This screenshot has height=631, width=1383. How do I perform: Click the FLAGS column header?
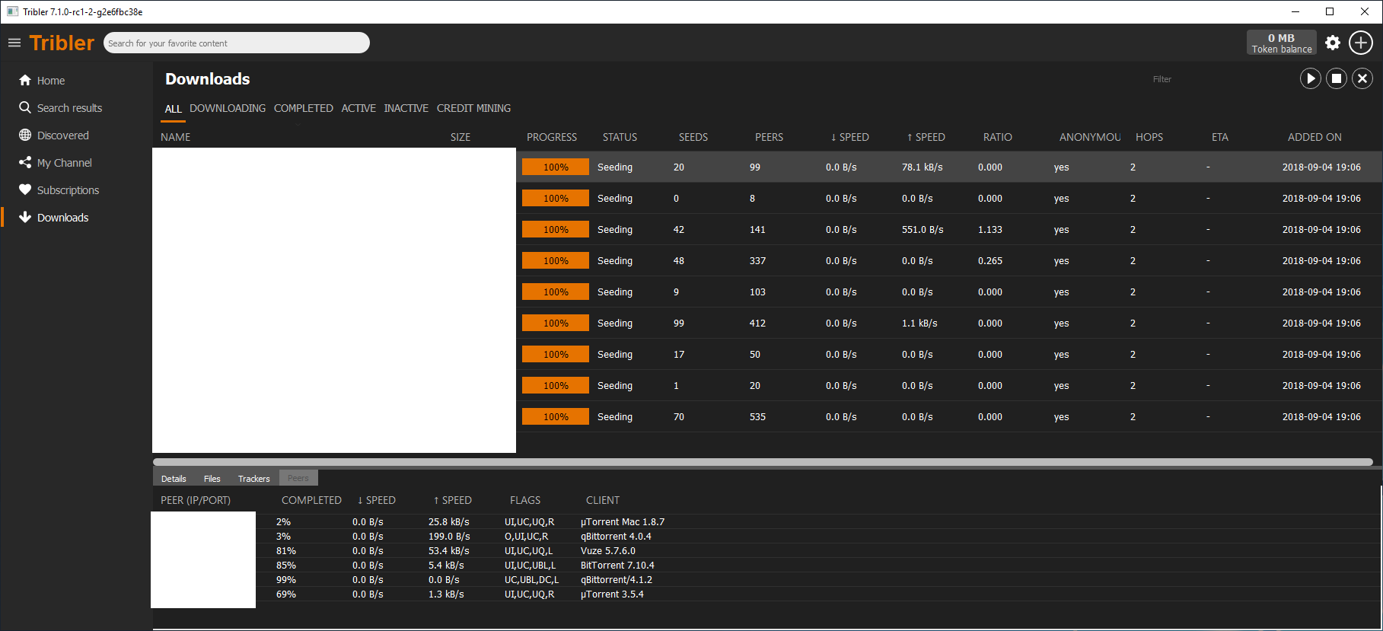525,500
